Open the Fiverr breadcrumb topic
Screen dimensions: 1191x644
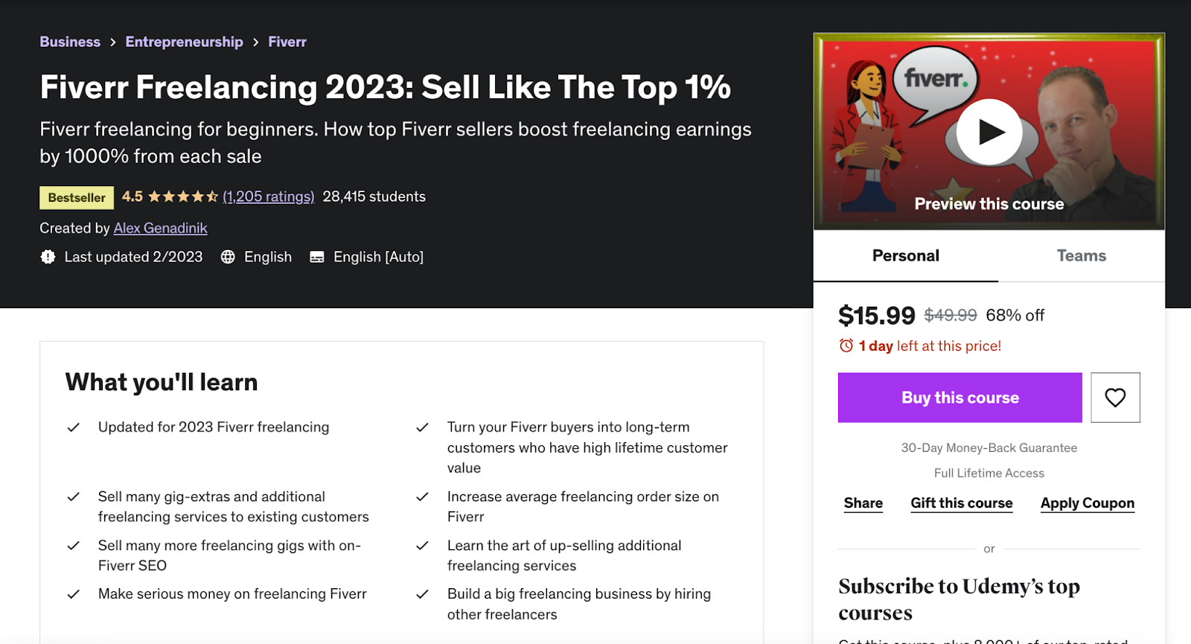pos(287,42)
